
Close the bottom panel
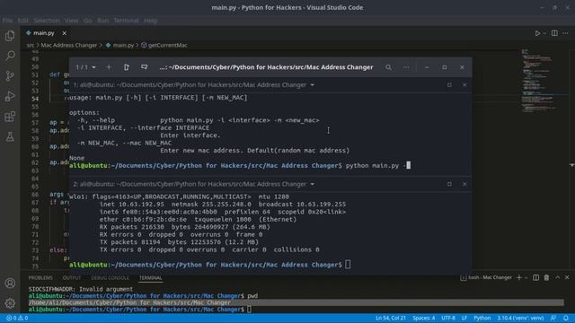pos(567,277)
